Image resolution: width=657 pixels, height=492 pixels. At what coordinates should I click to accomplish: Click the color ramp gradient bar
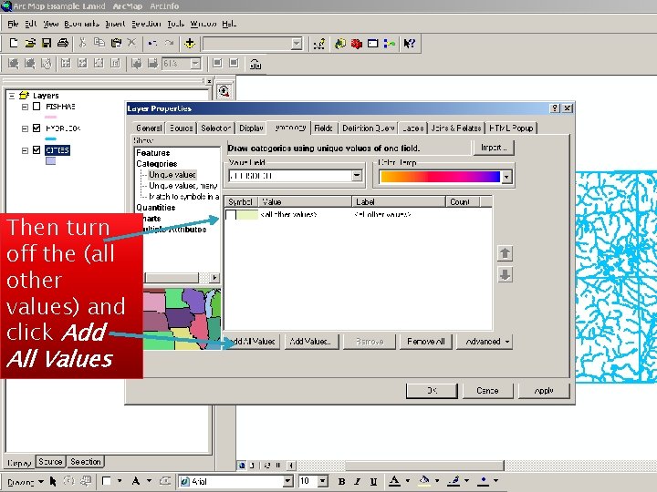(x=441, y=177)
